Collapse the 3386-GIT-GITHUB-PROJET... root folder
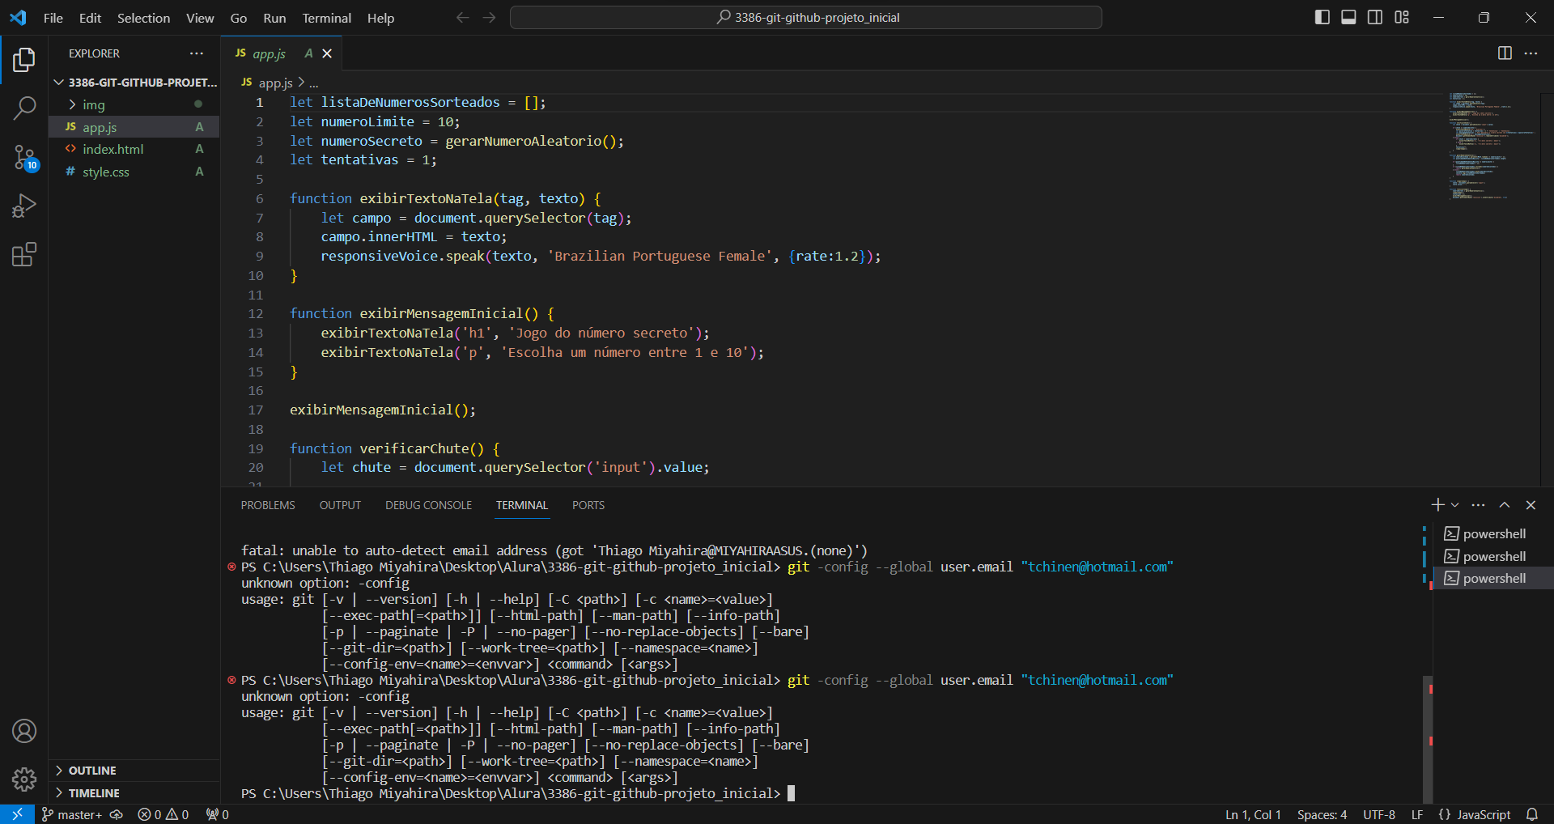The image size is (1554, 824). [x=134, y=83]
